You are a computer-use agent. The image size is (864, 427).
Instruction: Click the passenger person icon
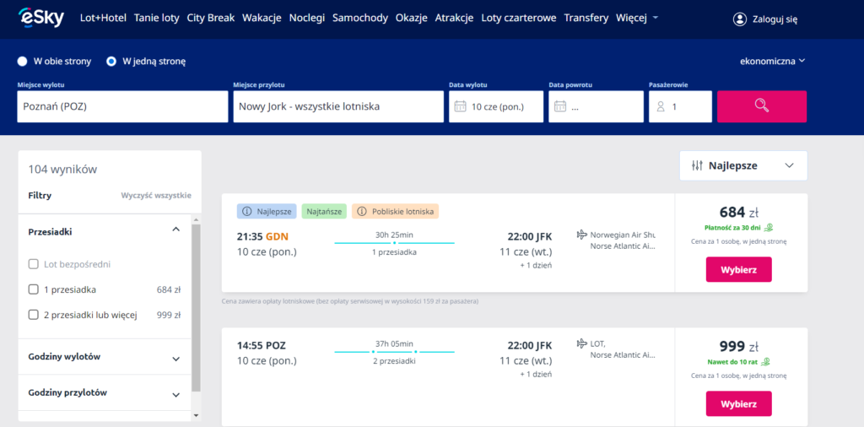tap(661, 107)
